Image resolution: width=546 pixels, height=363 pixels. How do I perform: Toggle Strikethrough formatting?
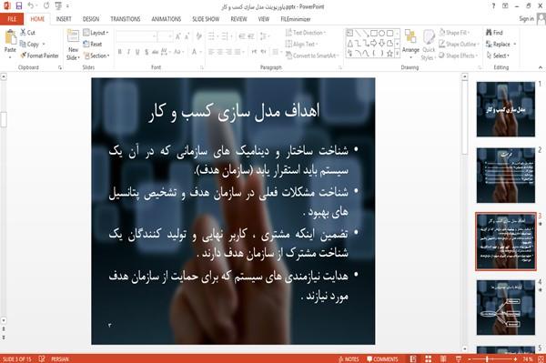pyautogui.click(x=156, y=52)
